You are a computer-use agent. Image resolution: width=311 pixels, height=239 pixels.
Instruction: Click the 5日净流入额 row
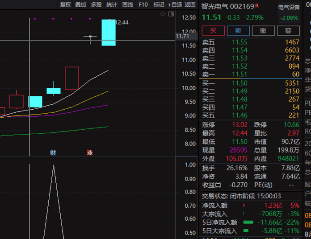click(251, 223)
